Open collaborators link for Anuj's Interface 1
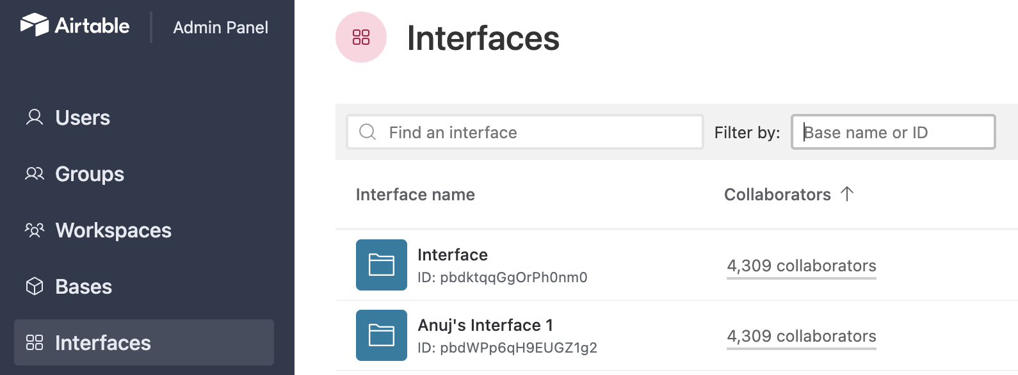Image resolution: width=1018 pixels, height=375 pixels. coord(802,336)
